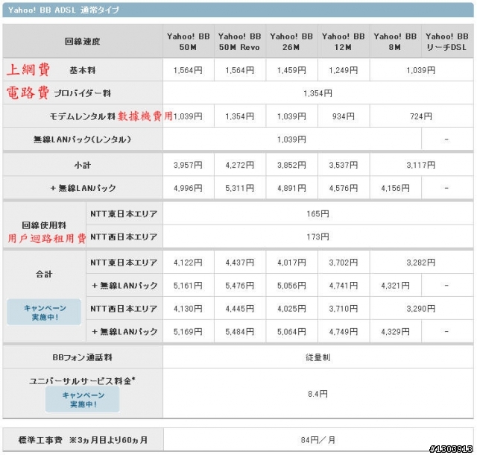Select the 5,056円 total cell
This screenshot has height=455, width=477.
(x=291, y=286)
